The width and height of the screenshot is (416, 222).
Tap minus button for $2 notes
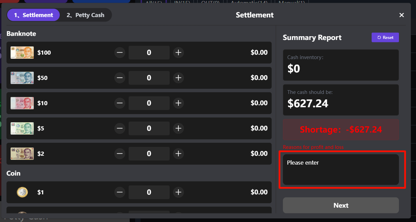point(120,154)
